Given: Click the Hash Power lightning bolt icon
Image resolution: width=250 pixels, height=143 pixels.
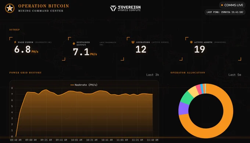Looking at the screenshot, I should click(x=15, y=42).
